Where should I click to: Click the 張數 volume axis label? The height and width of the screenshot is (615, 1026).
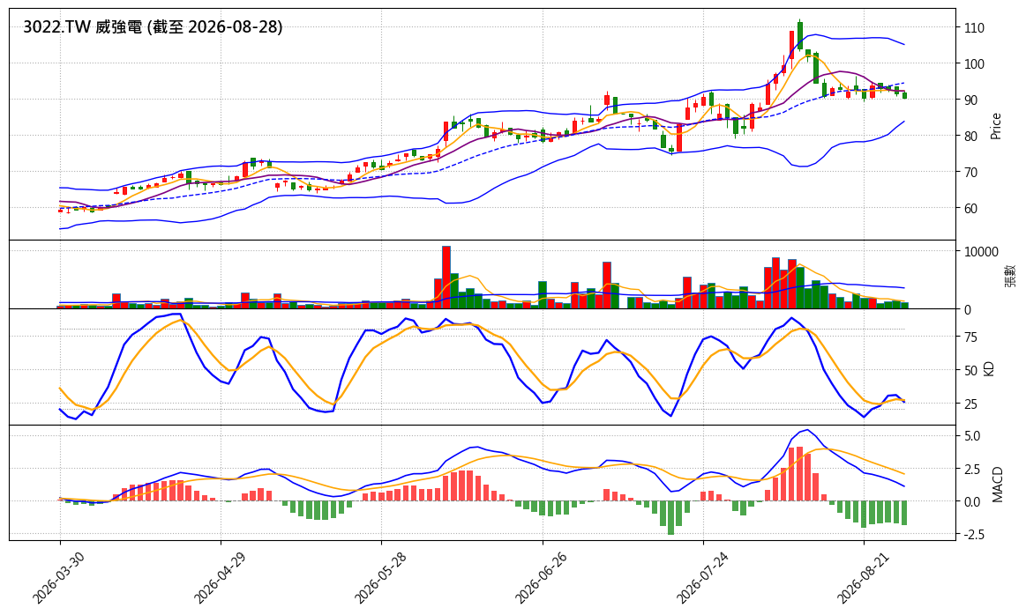coord(1010,275)
